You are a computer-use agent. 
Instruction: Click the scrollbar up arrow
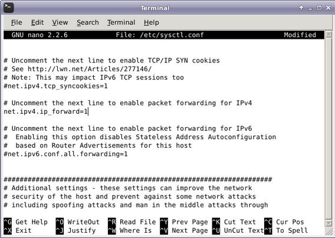point(329,34)
